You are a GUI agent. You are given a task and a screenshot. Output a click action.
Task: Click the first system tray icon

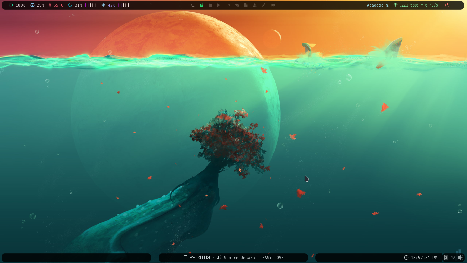(x=446, y=258)
